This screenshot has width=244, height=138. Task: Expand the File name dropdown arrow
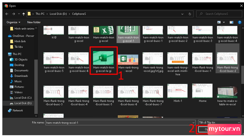[193, 123]
